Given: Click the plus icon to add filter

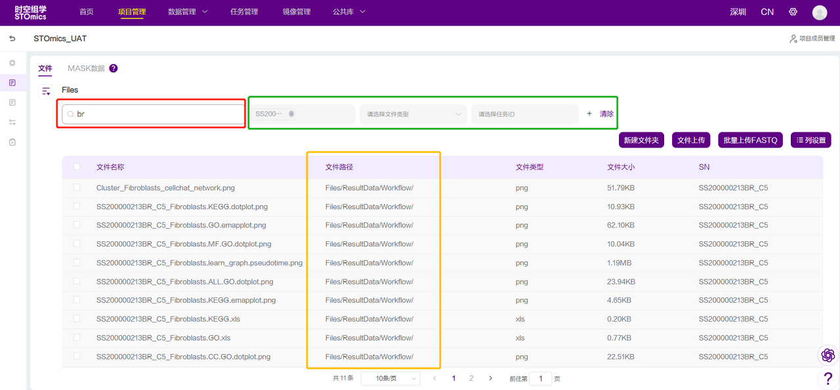Looking at the screenshot, I should coord(589,114).
